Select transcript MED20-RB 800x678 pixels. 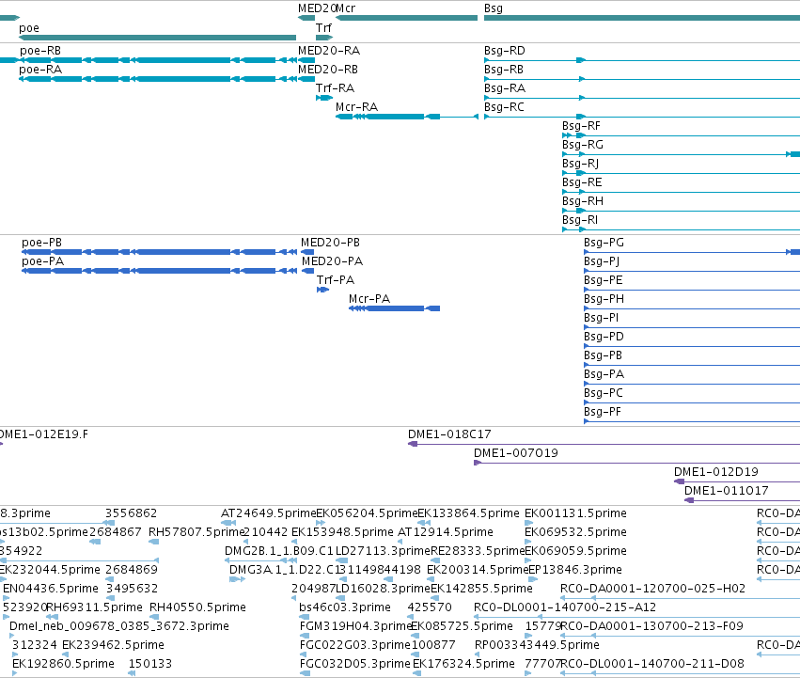pos(328,70)
